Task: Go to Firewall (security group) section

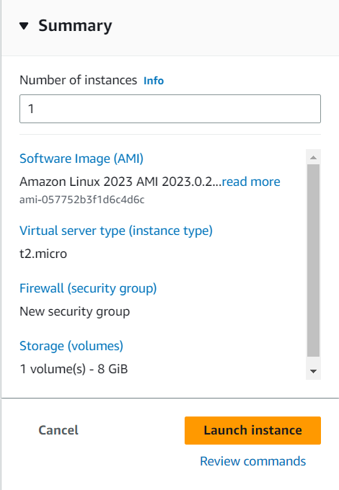Action: point(88,288)
